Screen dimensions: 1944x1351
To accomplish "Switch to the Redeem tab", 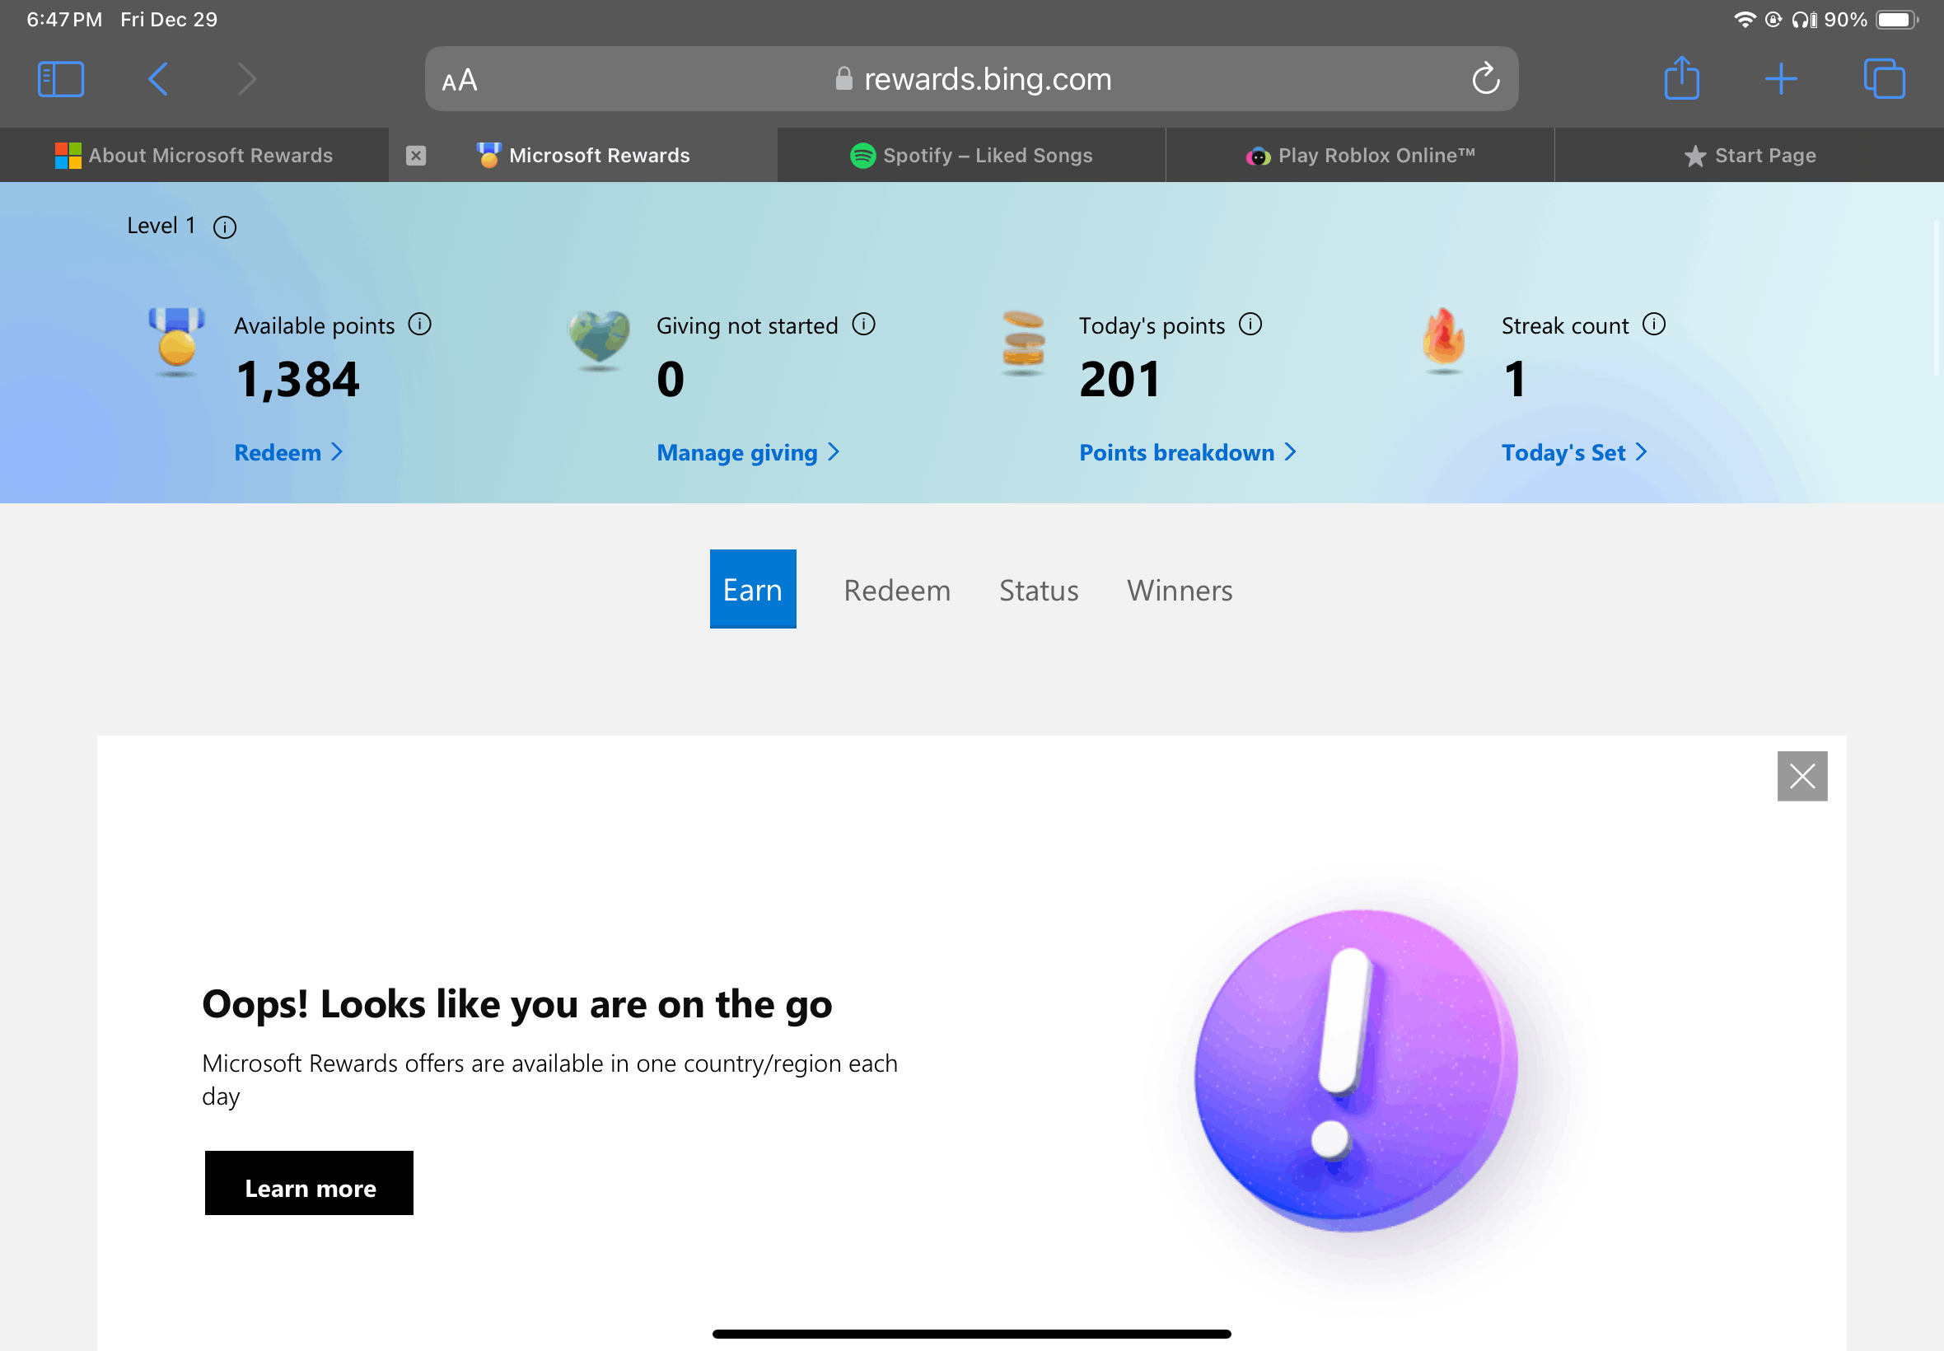I will pos(896,590).
